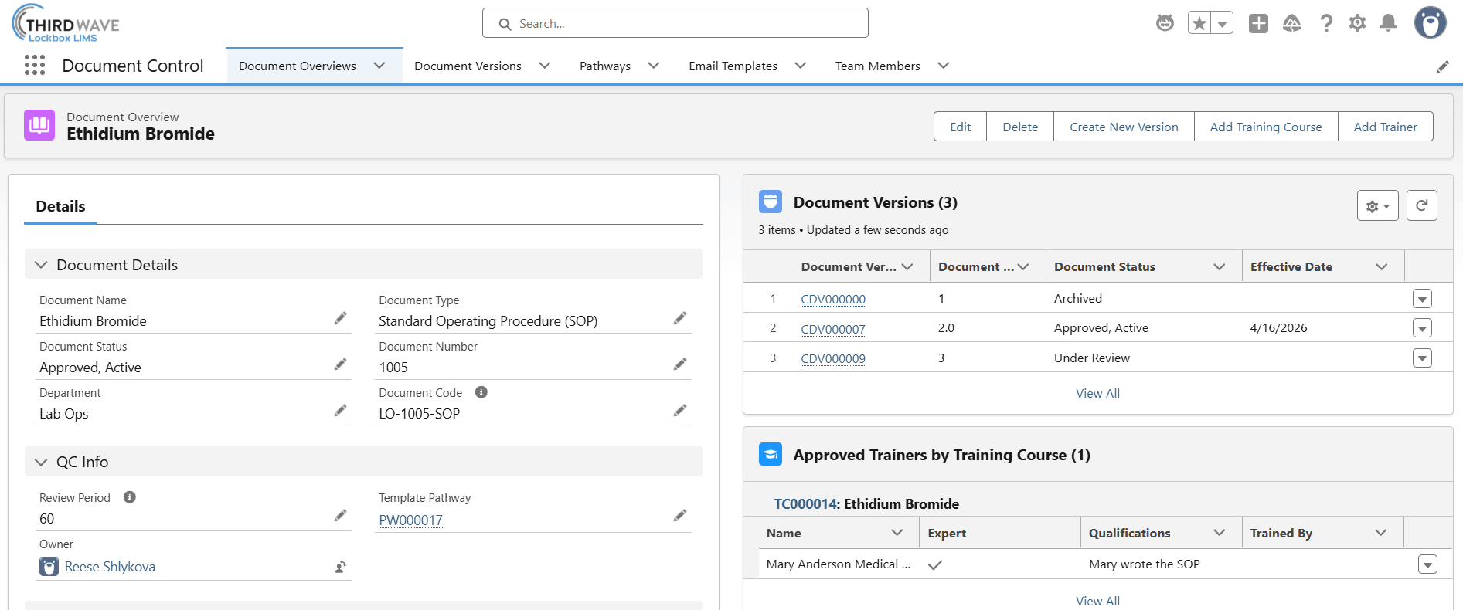Edit Template Pathway field pencil
This screenshot has width=1463, height=610.
tap(680, 516)
